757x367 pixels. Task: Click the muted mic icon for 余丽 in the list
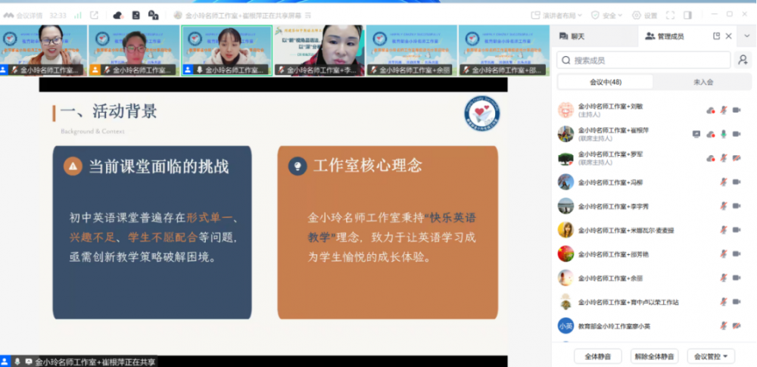pos(723,278)
